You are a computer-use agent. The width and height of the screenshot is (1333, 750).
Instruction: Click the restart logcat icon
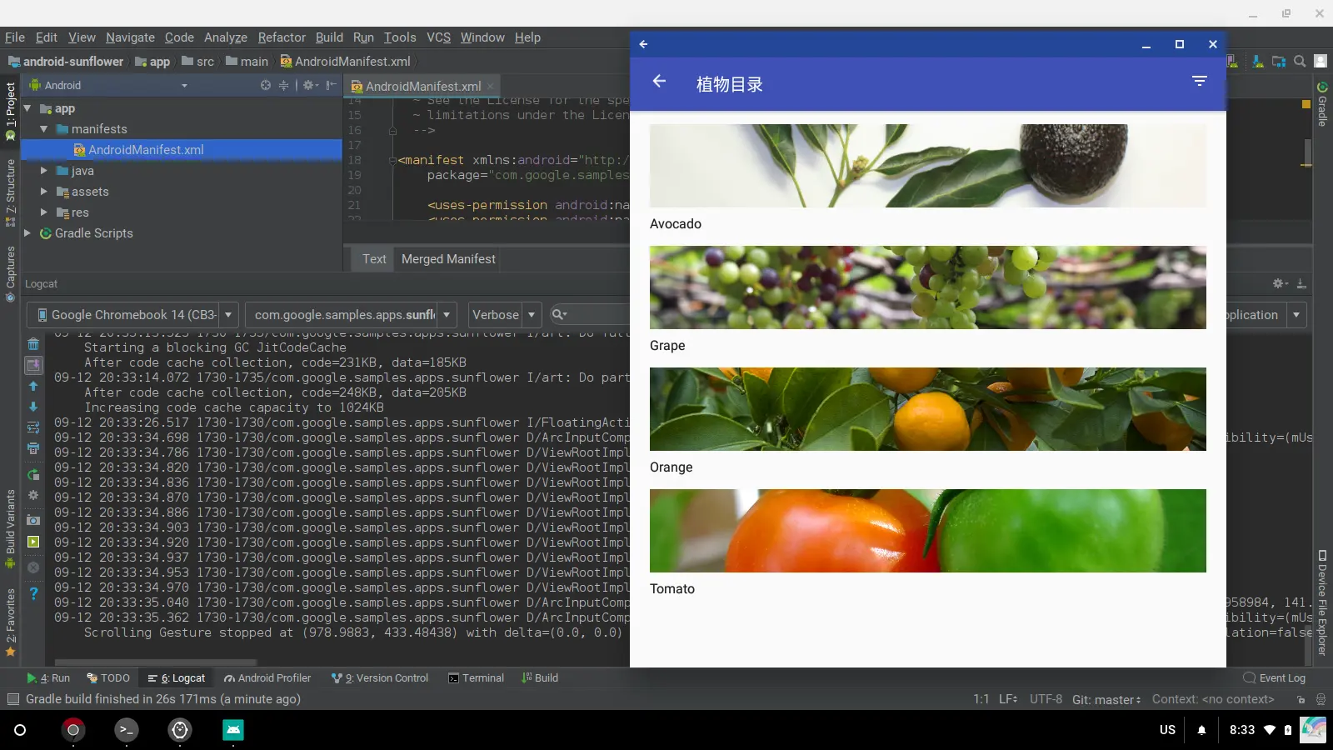33,475
